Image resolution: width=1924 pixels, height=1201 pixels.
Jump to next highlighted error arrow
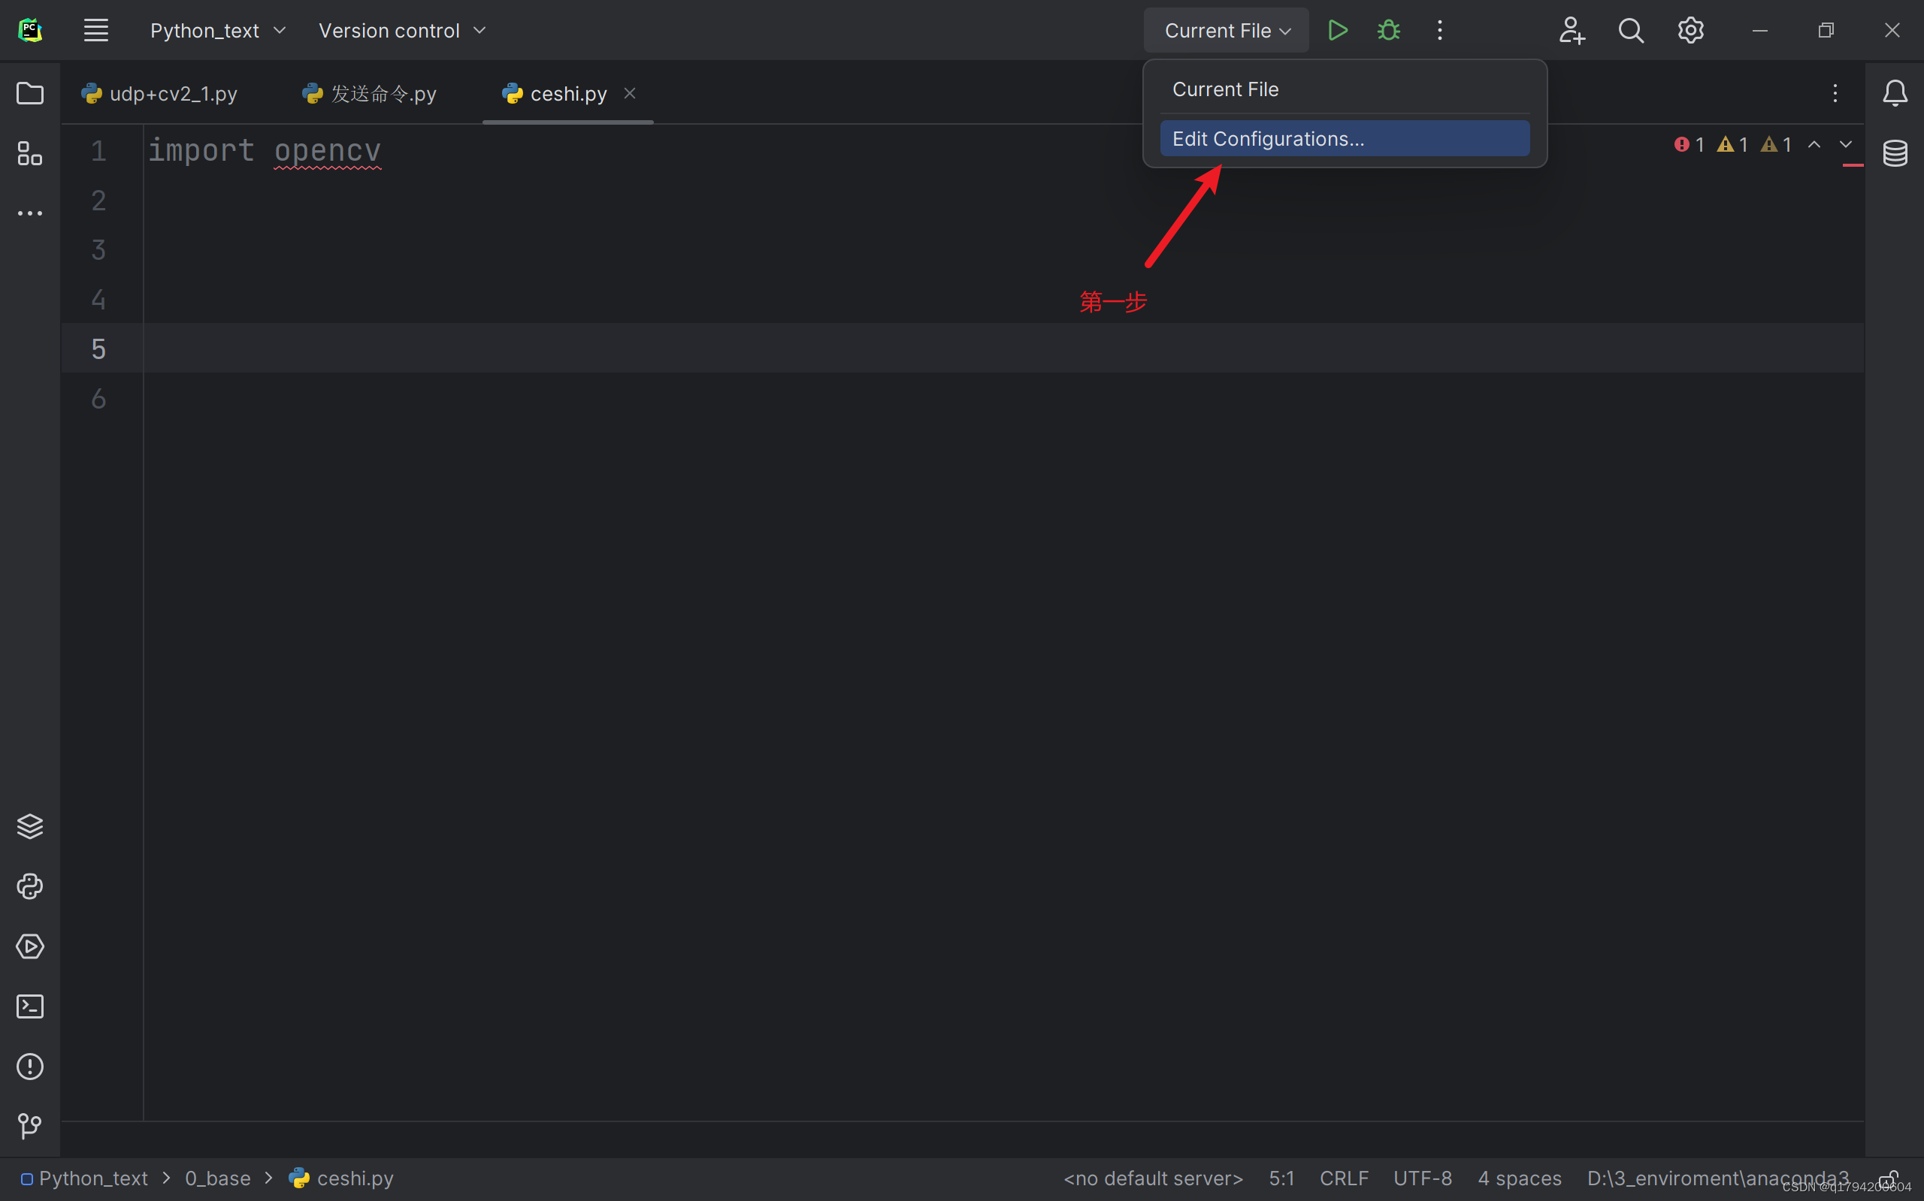1845,144
